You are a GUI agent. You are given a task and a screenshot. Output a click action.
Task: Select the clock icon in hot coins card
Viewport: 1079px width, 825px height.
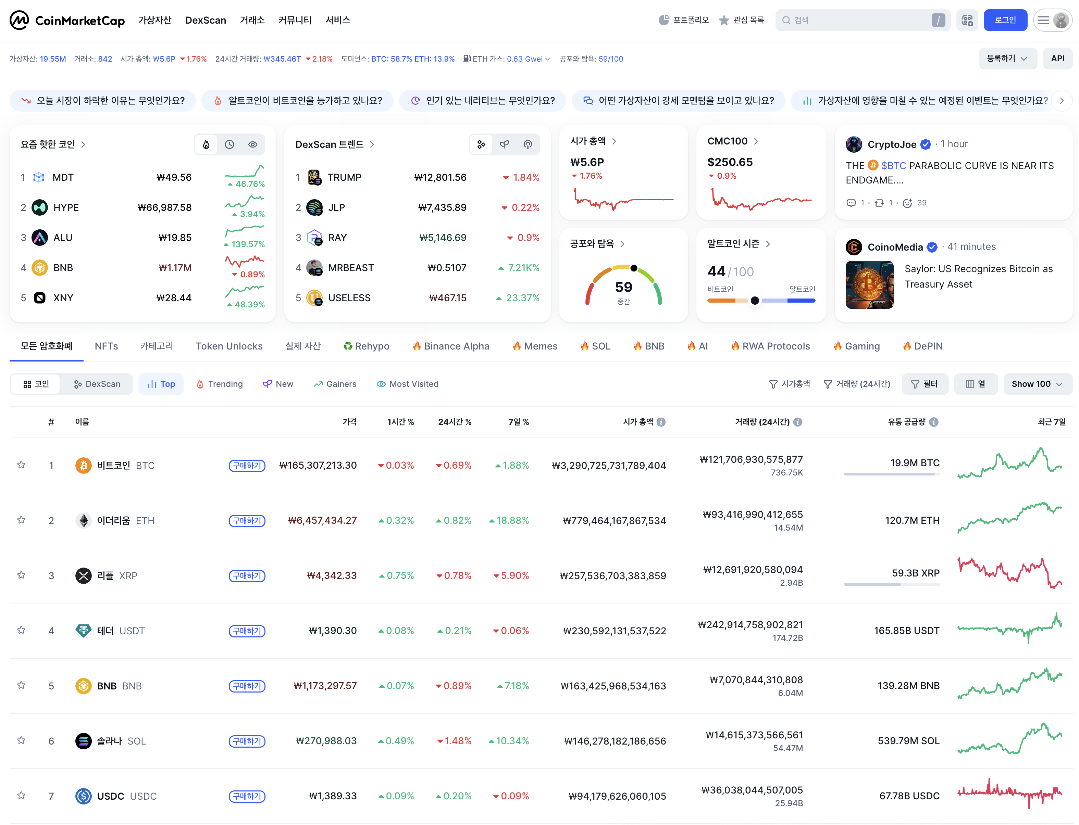230,144
